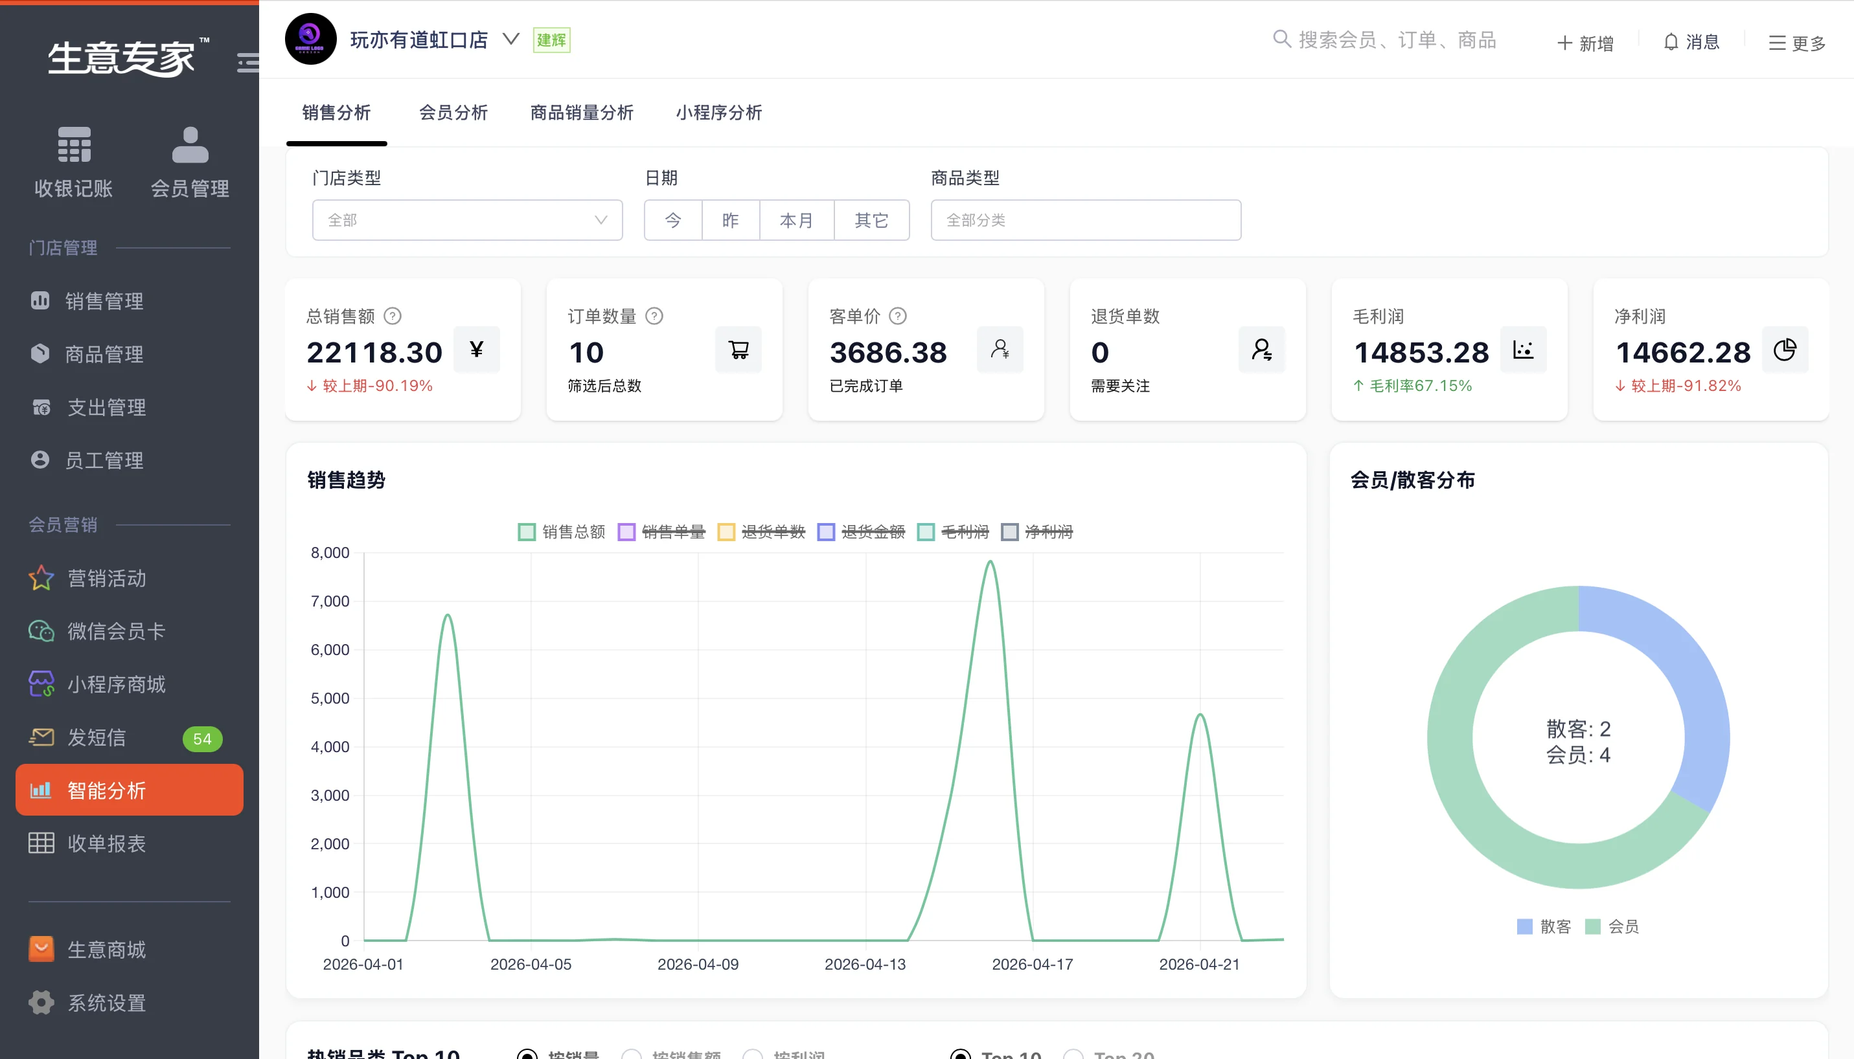Toggle the 销售单量 legend series
1854x1059 pixels.
coord(661,531)
